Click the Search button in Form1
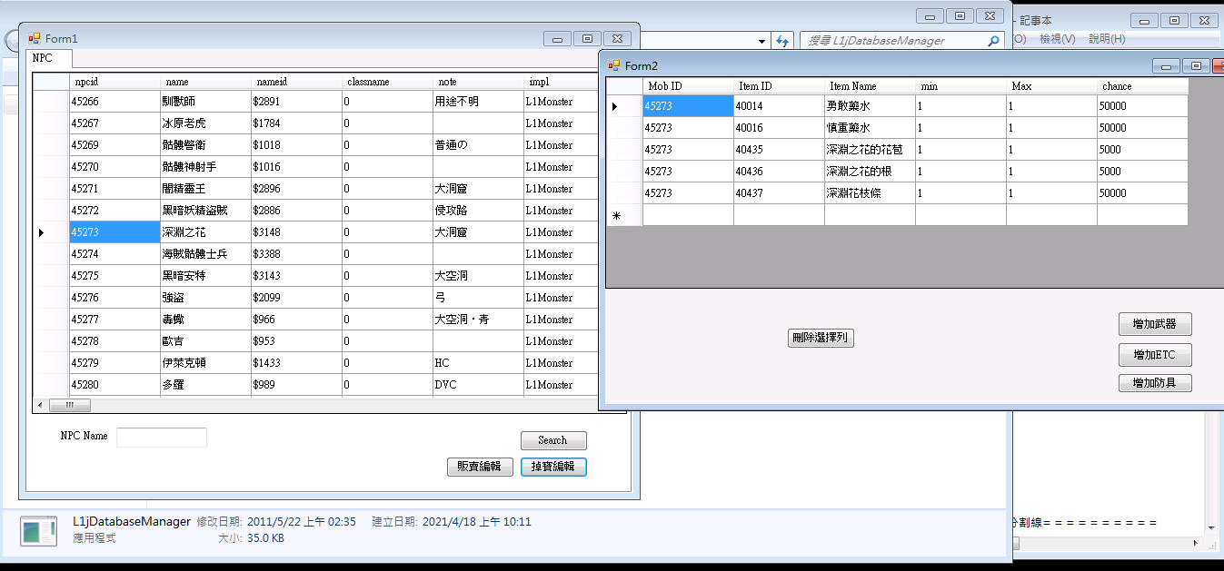 (x=553, y=440)
